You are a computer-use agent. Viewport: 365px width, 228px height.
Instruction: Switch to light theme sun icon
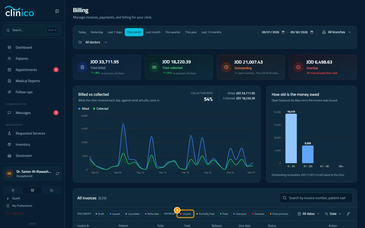click(13, 190)
